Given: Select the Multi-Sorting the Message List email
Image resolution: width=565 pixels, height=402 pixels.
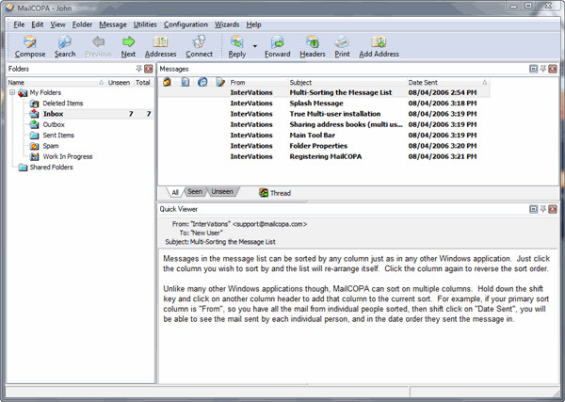Looking at the screenshot, I should pyautogui.click(x=324, y=92).
